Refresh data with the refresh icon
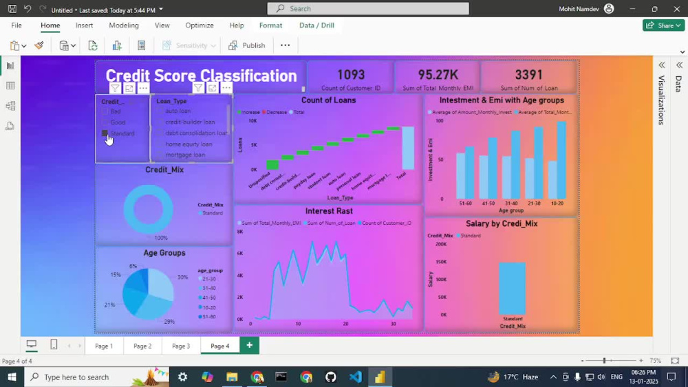Viewport: 688px width, 387px height. [x=93, y=45]
